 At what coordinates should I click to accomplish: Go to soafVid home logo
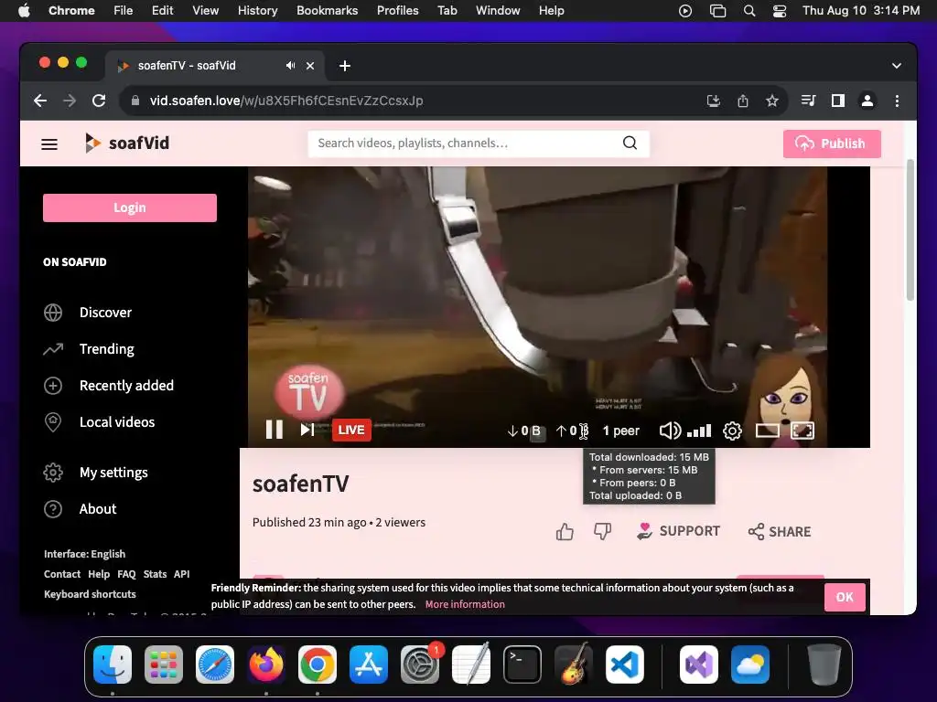[x=126, y=144]
